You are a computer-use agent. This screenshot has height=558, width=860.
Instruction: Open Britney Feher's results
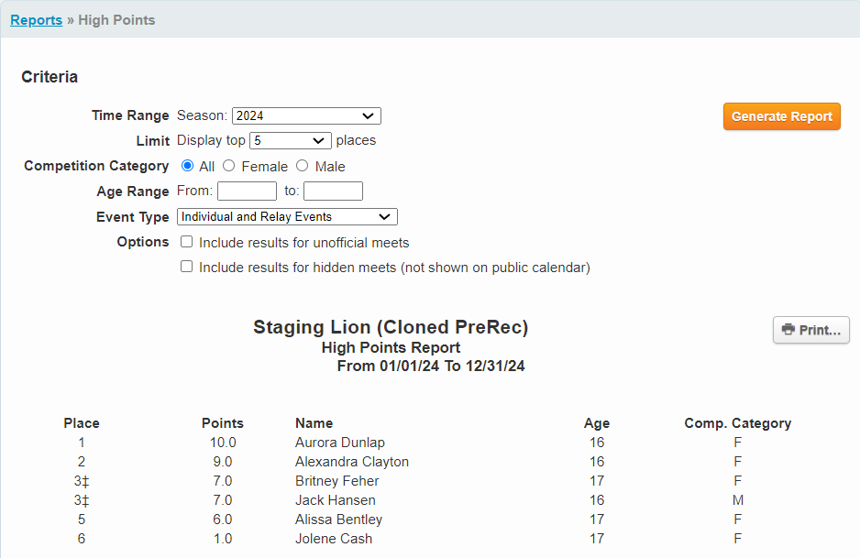[336, 481]
